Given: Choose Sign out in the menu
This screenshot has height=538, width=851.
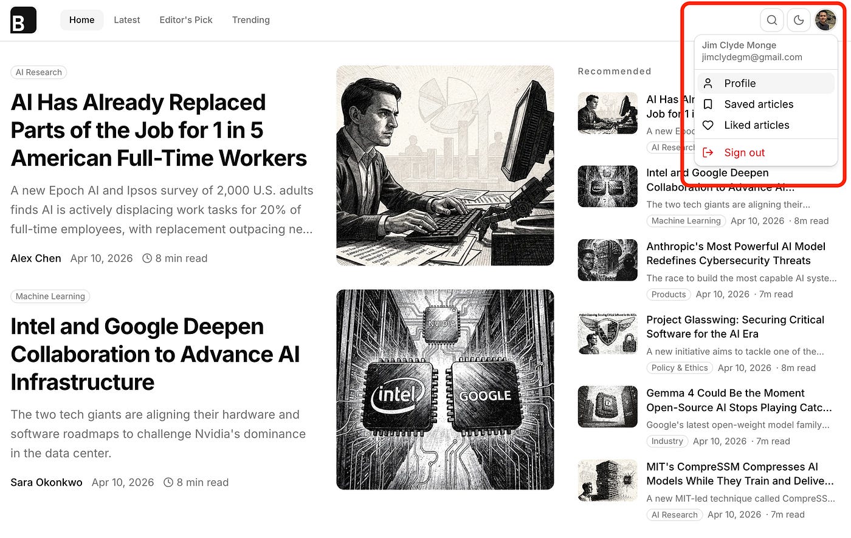Looking at the screenshot, I should 766,152.
